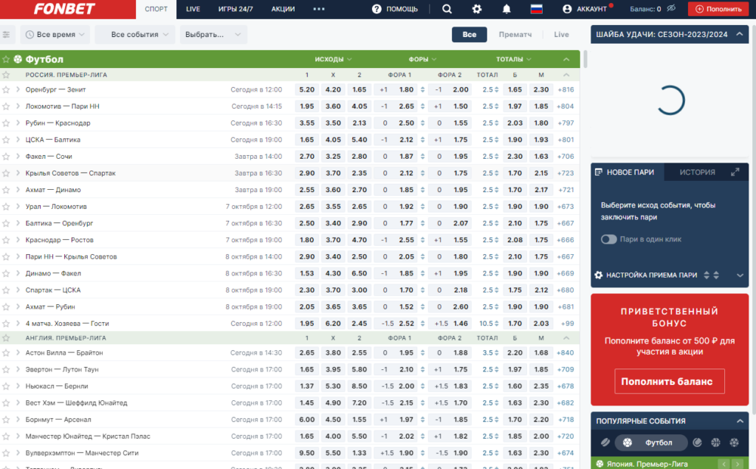The image size is (756, 469).
Task: Open the three-dots more menu
Action: (x=319, y=9)
